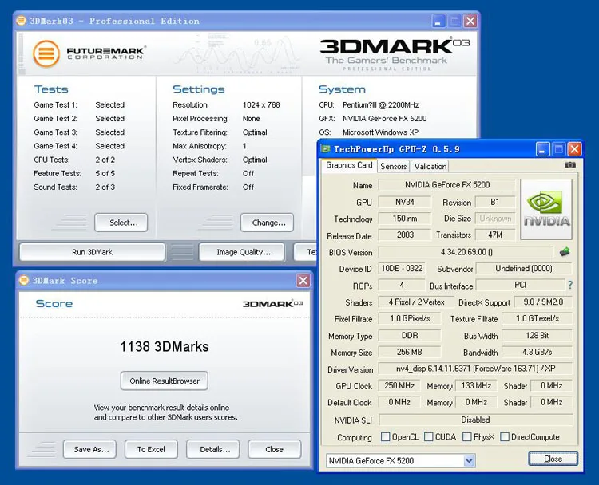This screenshot has width=599, height=485.
Task: Enable the CUDA checkbox
Action: [x=429, y=436]
